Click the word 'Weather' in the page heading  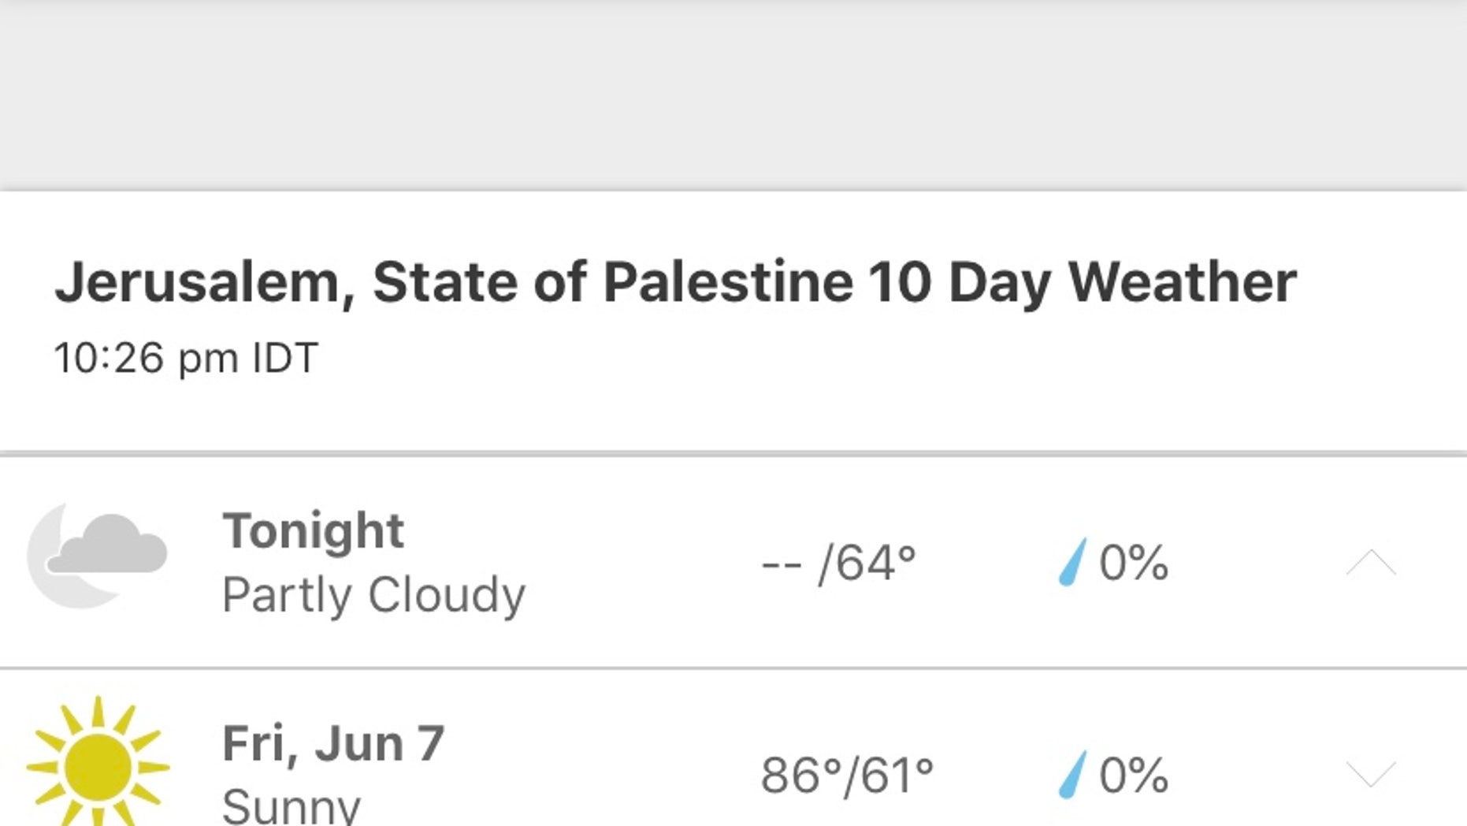tap(1182, 281)
